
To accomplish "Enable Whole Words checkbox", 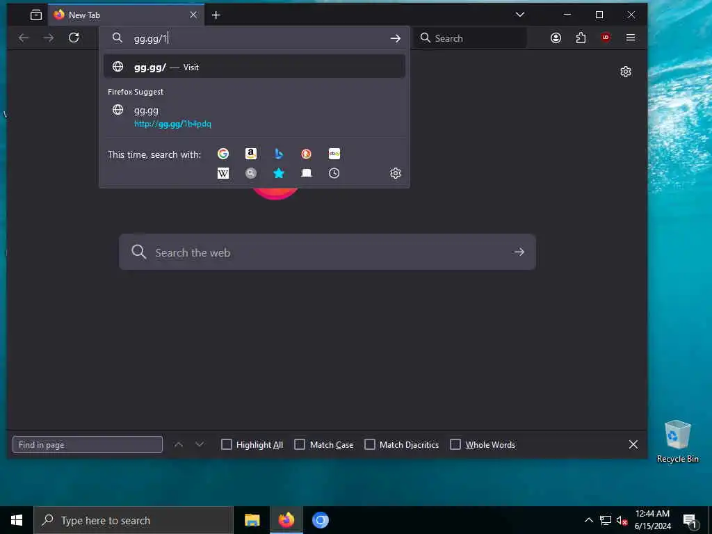I will [x=455, y=444].
